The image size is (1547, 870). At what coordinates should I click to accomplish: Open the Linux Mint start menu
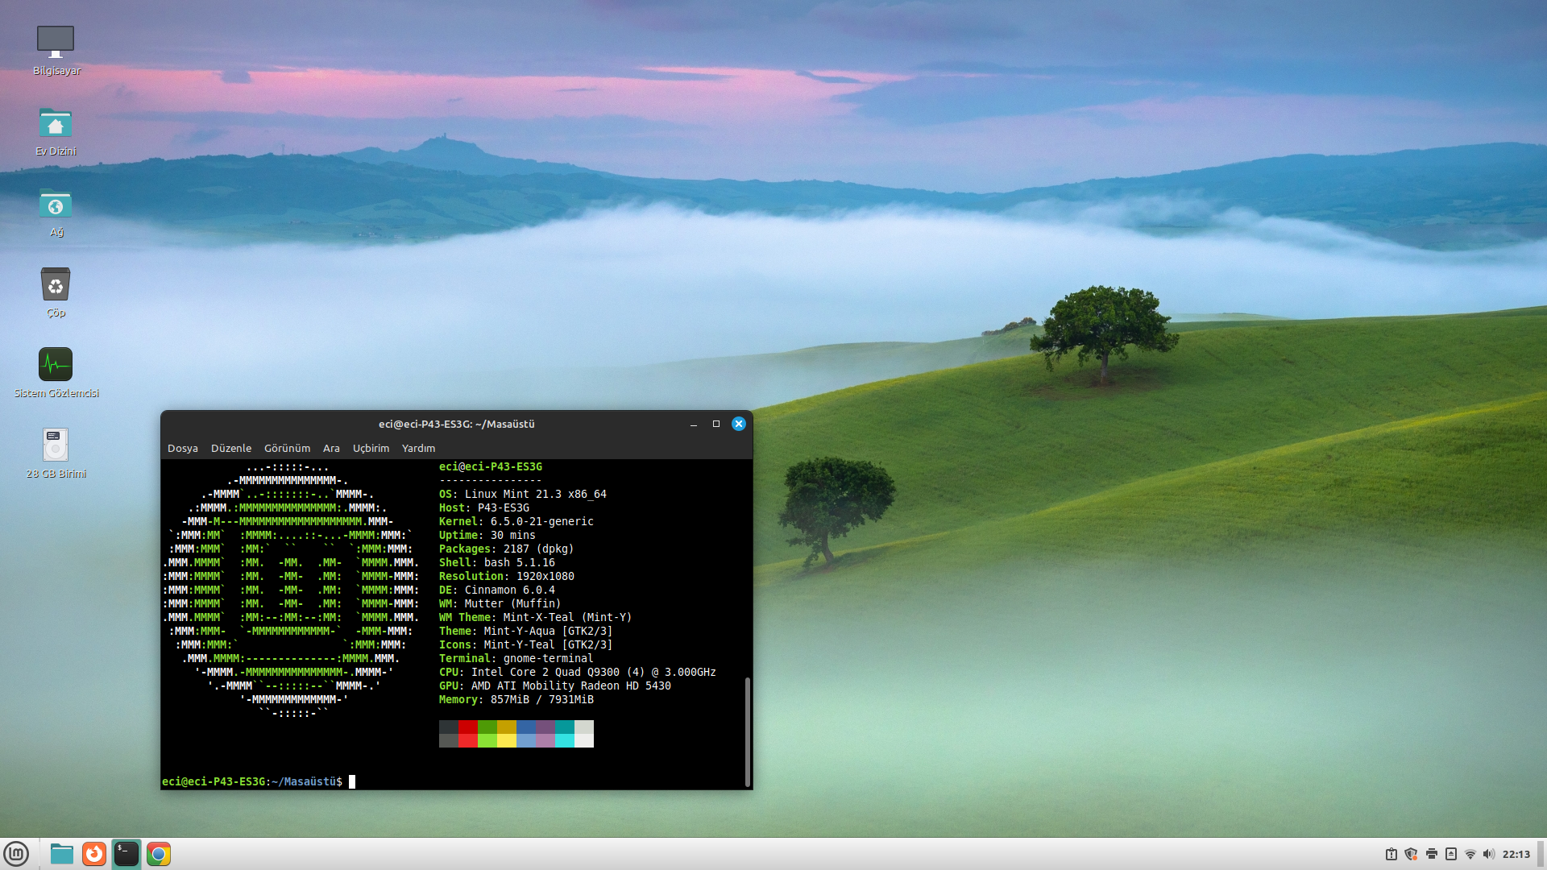(x=16, y=854)
